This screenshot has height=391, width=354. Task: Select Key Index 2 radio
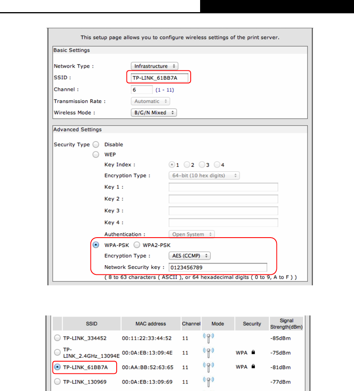click(187, 164)
